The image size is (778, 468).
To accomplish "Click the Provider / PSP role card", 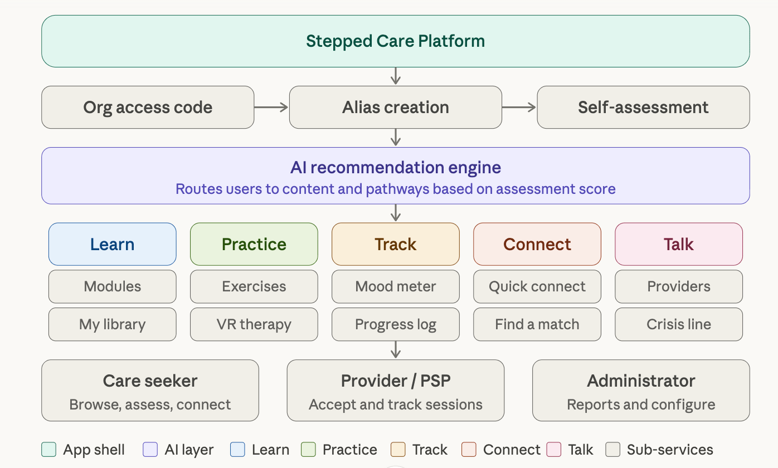I will point(396,391).
